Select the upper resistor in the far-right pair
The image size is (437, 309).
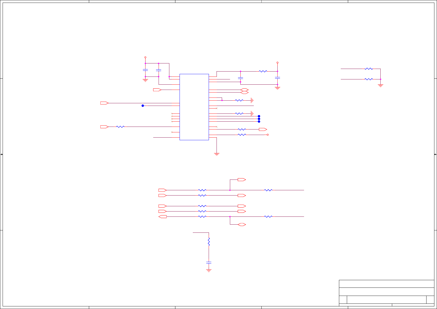coord(369,69)
